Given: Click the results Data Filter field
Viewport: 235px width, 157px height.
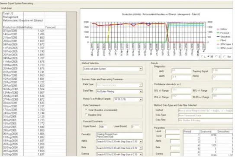Looking at the screenshot, I should point(205,120).
